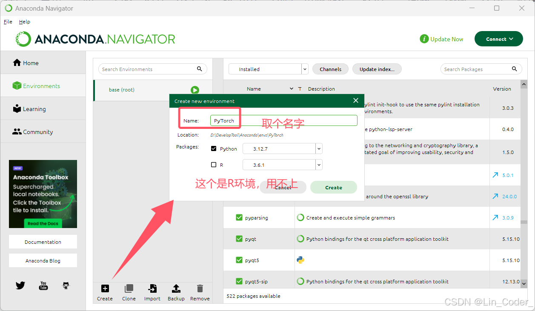The height and width of the screenshot is (311, 535).
Task: Select the Environments tab
Action: 43,86
